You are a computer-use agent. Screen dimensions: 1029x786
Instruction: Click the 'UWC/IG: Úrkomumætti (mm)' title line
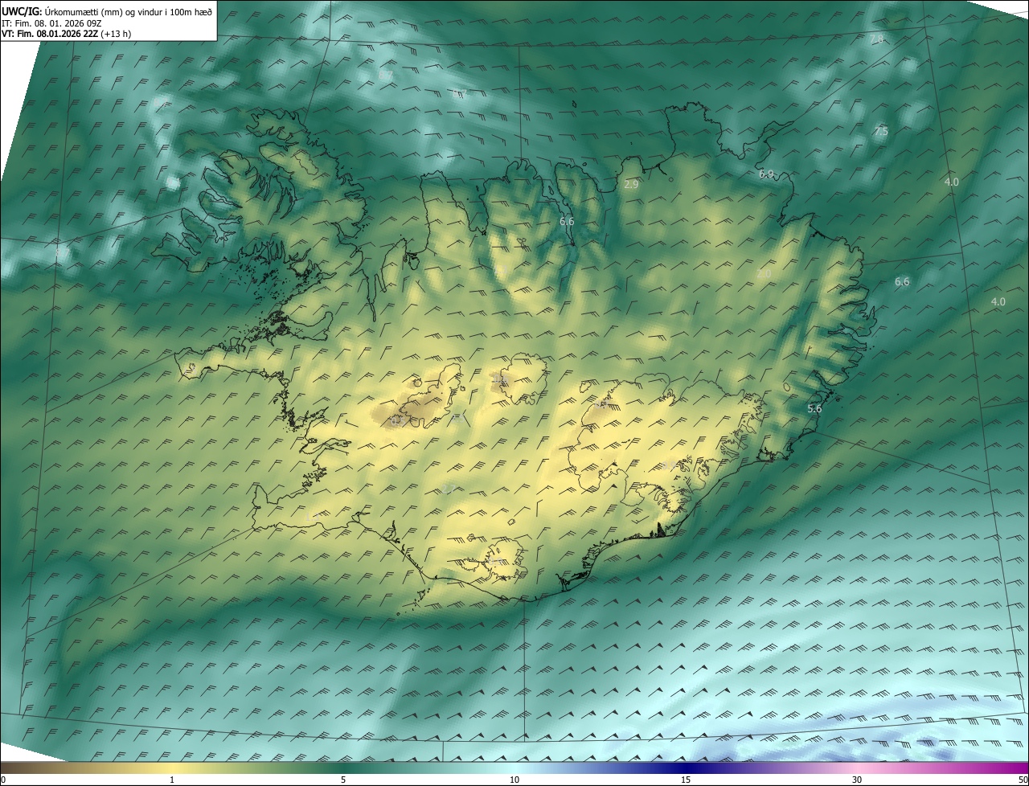pyautogui.click(x=107, y=11)
